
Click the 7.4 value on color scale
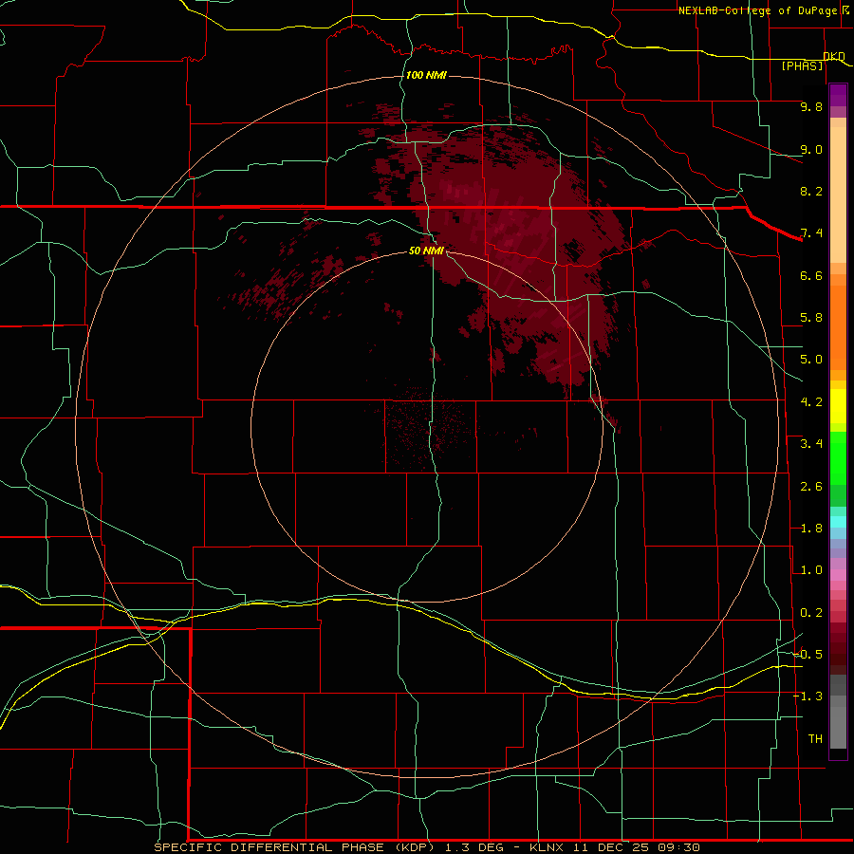(811, 233)
